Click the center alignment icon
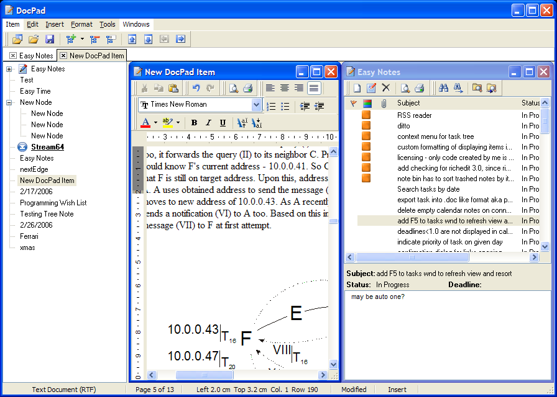The width and height of the screenshot is (557, 397). (x=284, y=88)
